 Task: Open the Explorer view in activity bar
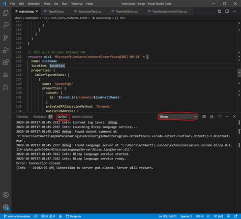click(6, 13)
